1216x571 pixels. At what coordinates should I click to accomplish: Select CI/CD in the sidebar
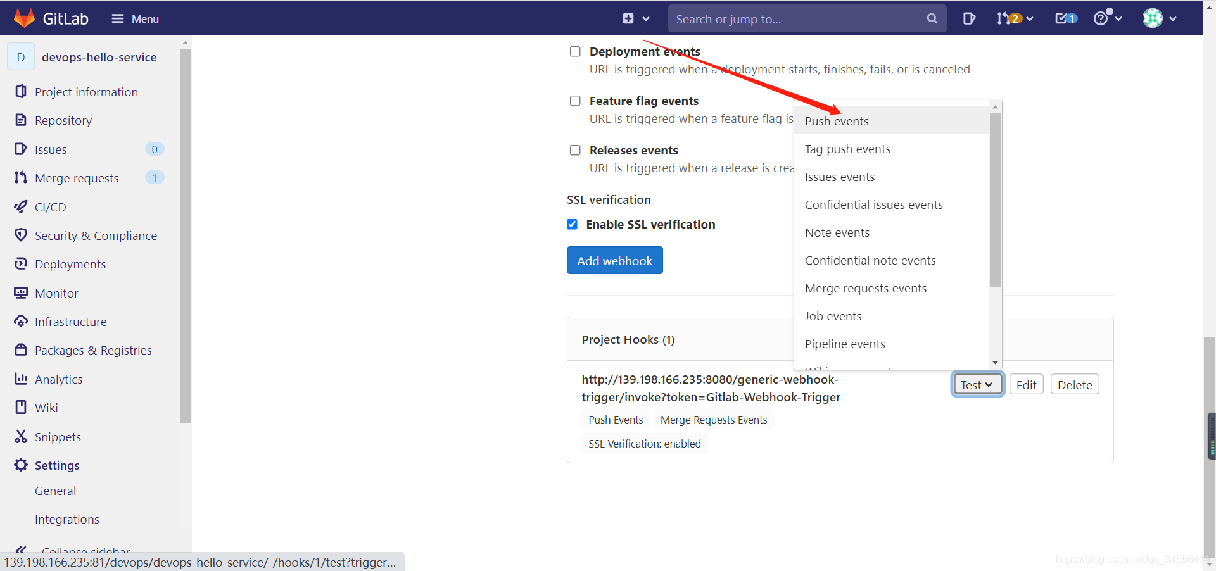click(x=49, y=206)
